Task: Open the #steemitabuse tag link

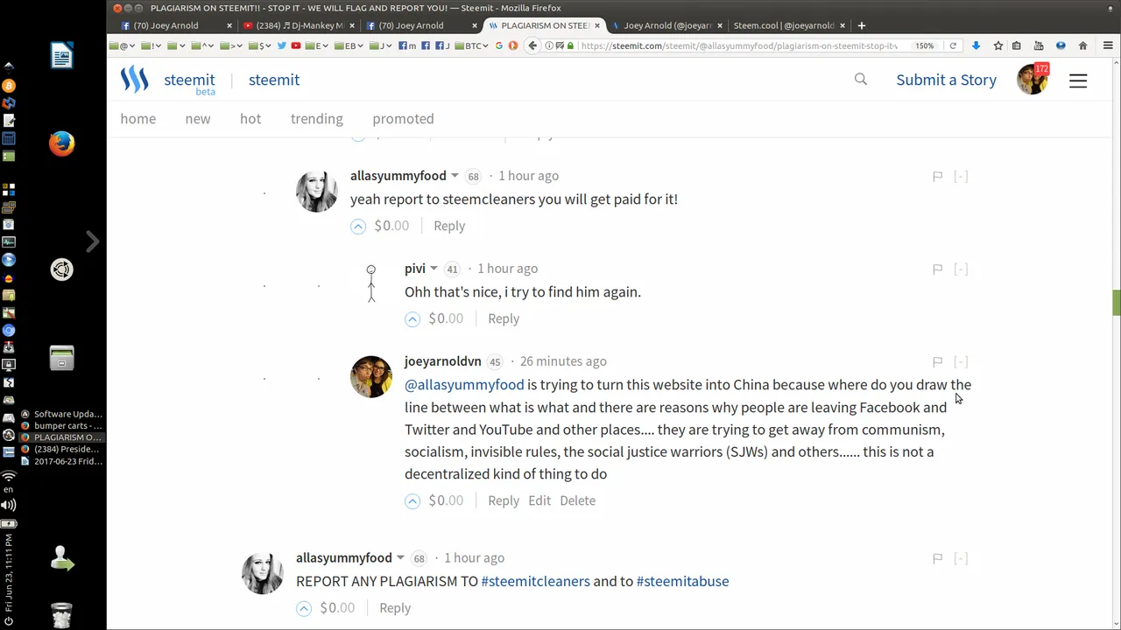Action: coord(682,581)
